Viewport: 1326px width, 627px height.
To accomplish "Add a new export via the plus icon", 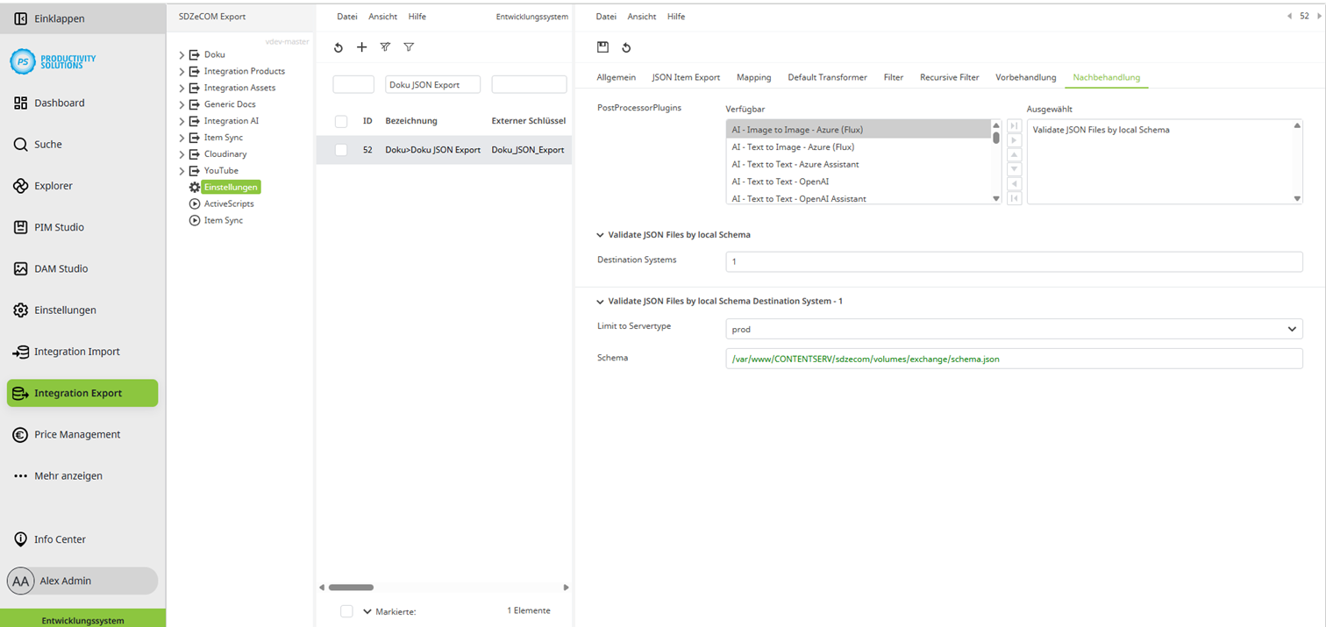I will tap(362, 47).
